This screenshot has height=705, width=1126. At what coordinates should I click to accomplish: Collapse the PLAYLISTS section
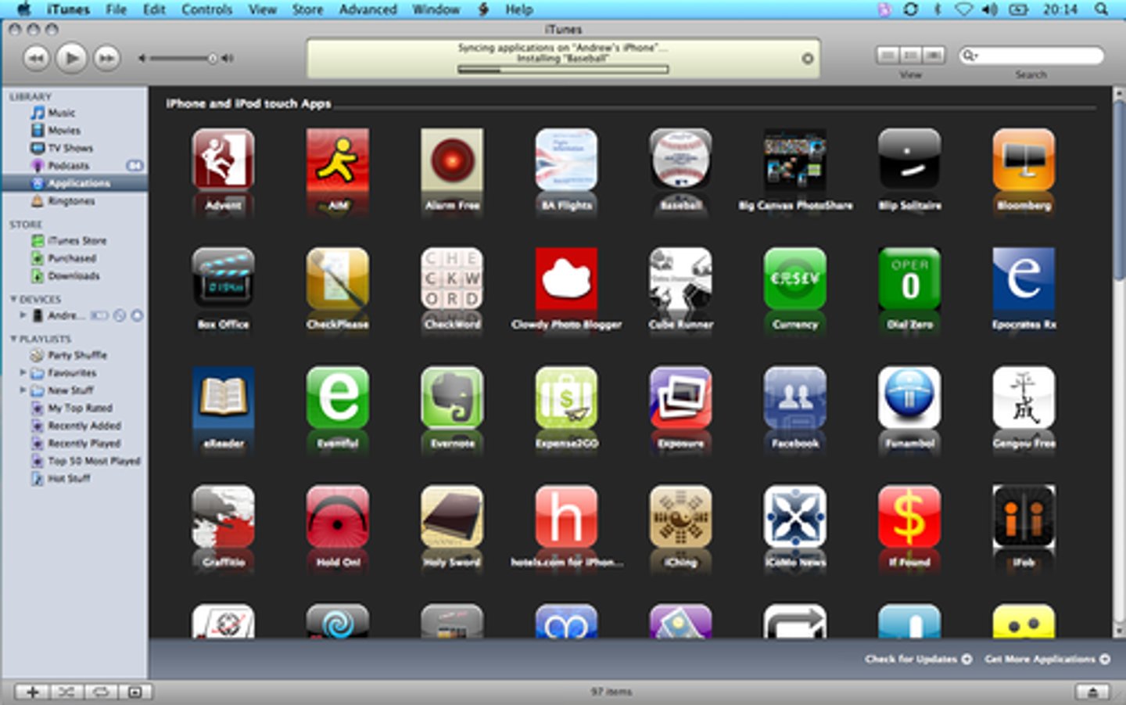pyautogui.click(x=13, y=339)
